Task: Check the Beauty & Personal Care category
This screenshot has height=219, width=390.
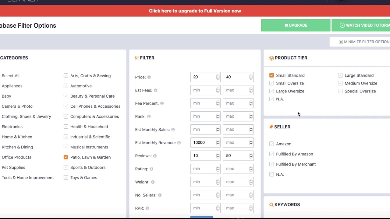Action: (x=66, y=96)
